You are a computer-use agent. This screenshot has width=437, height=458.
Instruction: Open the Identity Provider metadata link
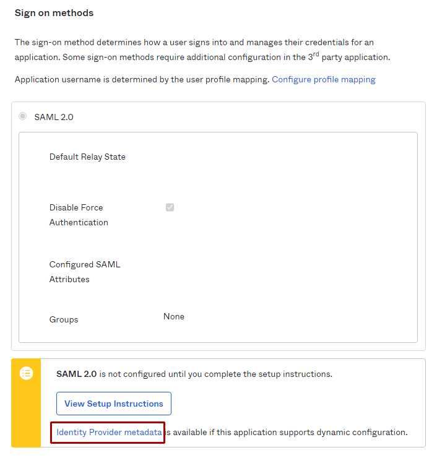tap(109, 432)
